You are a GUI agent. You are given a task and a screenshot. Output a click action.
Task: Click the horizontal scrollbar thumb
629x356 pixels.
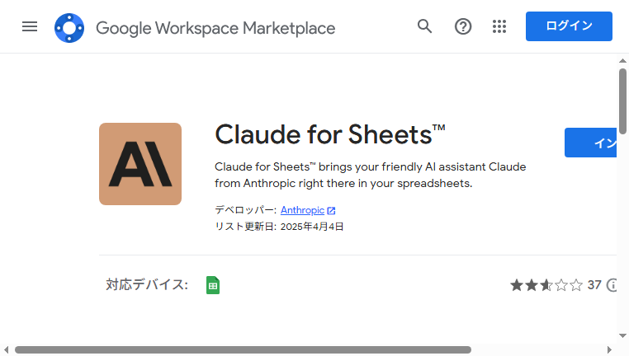(x=243, y=350)
